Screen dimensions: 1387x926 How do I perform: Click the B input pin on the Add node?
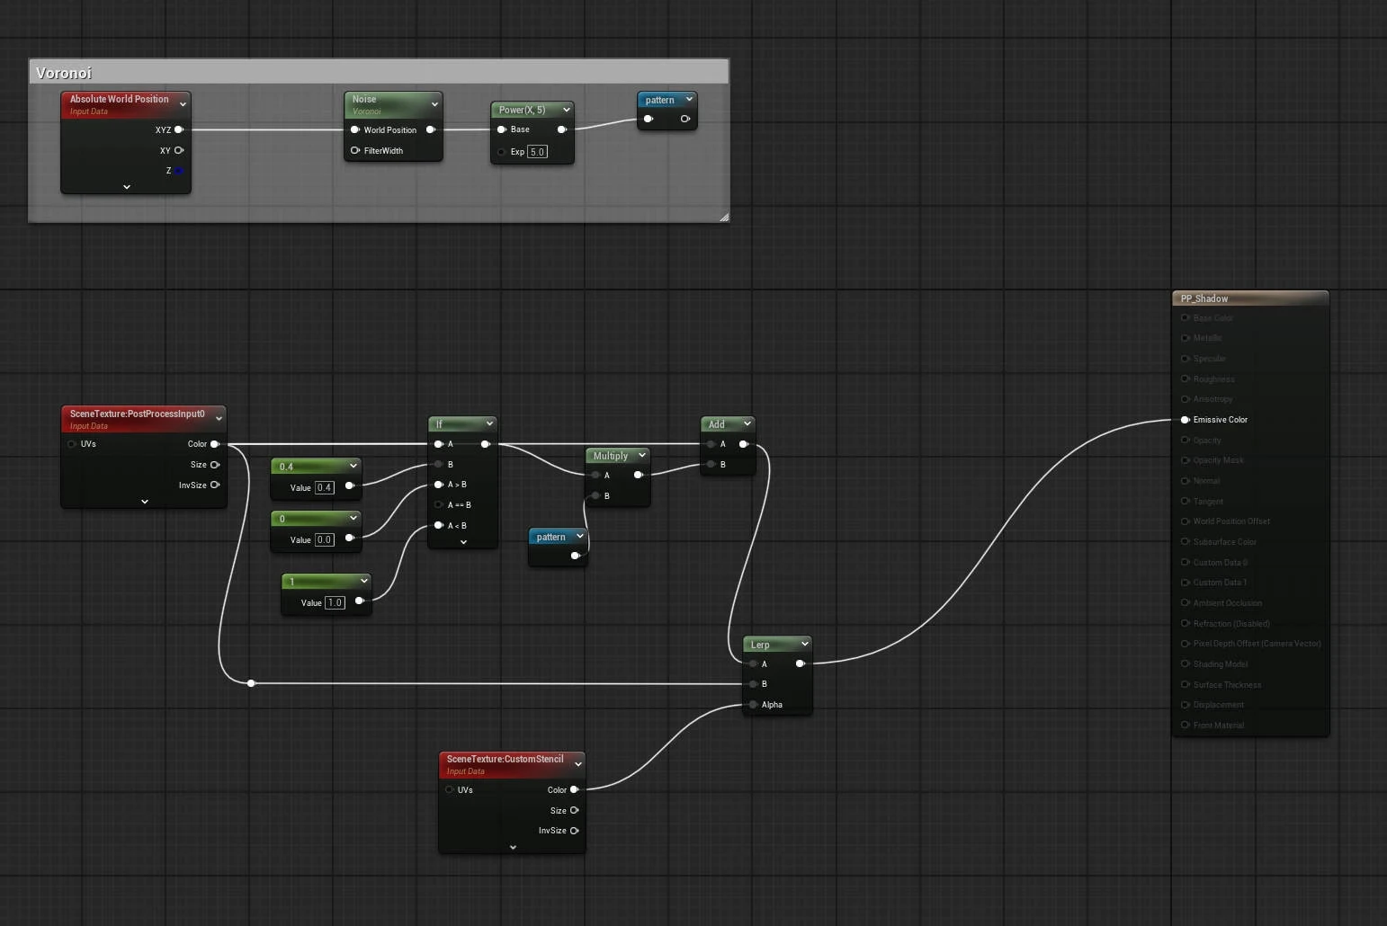click(711, 464)
